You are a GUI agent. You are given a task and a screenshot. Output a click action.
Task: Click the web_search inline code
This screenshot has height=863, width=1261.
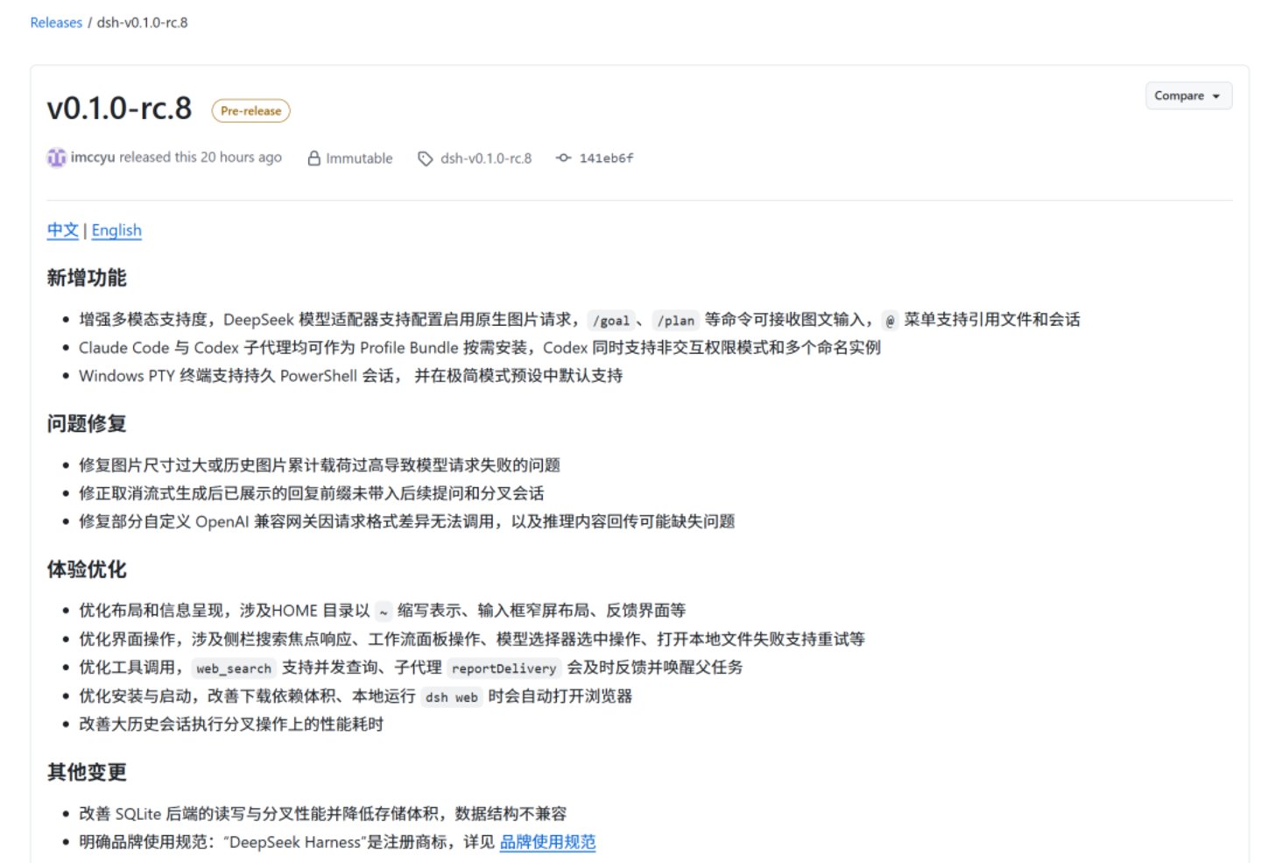[234, 668]
